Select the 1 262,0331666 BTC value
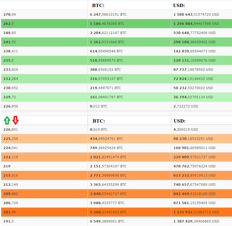232x226 pixels. (107, 42)
